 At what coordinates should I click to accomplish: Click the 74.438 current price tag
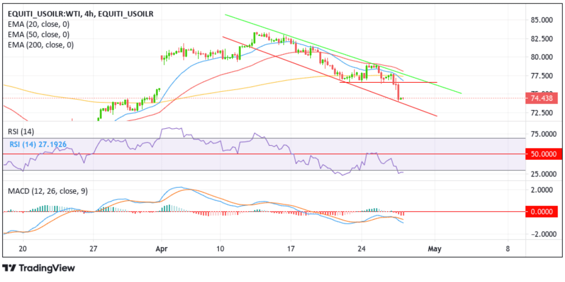[541, 98]
